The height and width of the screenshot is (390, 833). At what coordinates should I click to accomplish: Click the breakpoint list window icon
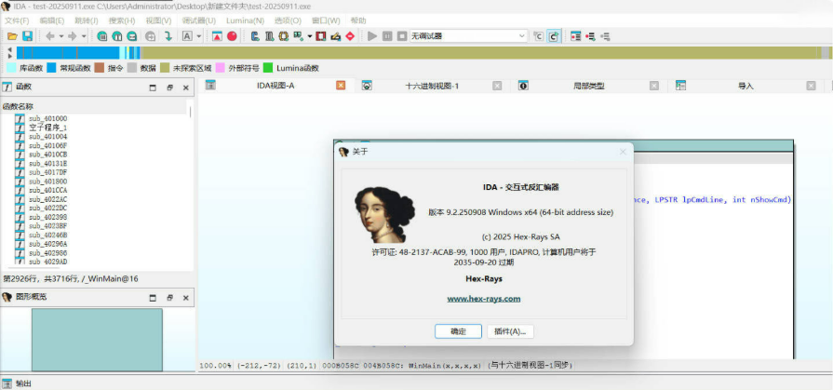pyautogui.click(x=575, y=36)
